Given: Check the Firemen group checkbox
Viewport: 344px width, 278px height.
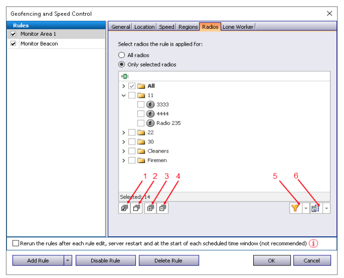Looking at the screenshot, I should pos(132,160).
